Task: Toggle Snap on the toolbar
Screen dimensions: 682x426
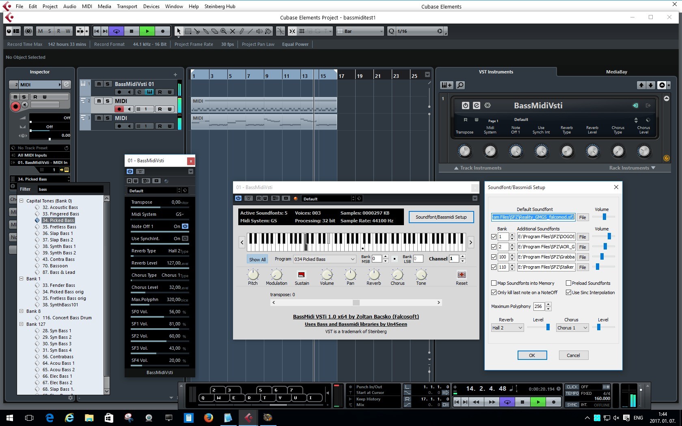Action: (x=292, y=31)
